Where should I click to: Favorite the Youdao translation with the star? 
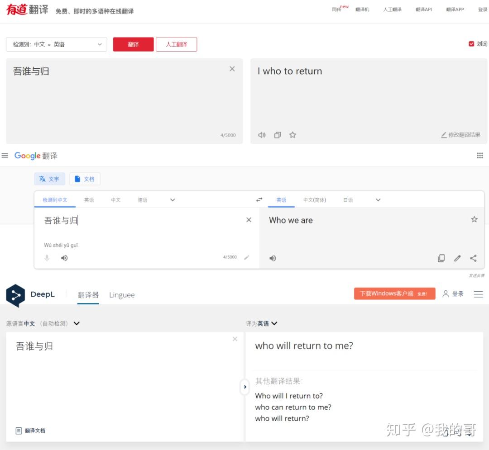(292, 134)
